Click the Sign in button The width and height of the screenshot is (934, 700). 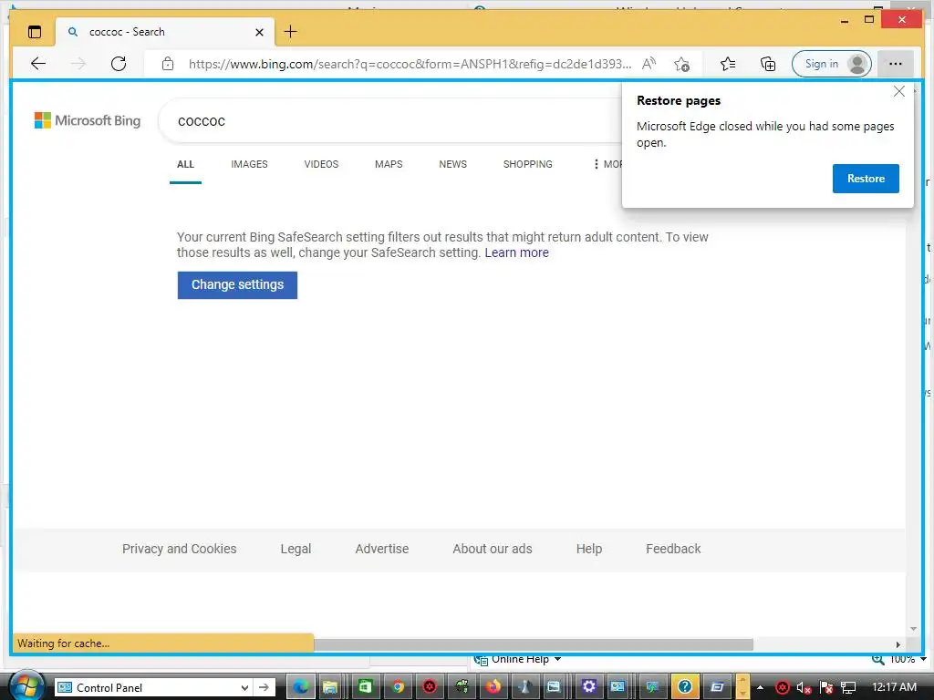pos(832,64)
